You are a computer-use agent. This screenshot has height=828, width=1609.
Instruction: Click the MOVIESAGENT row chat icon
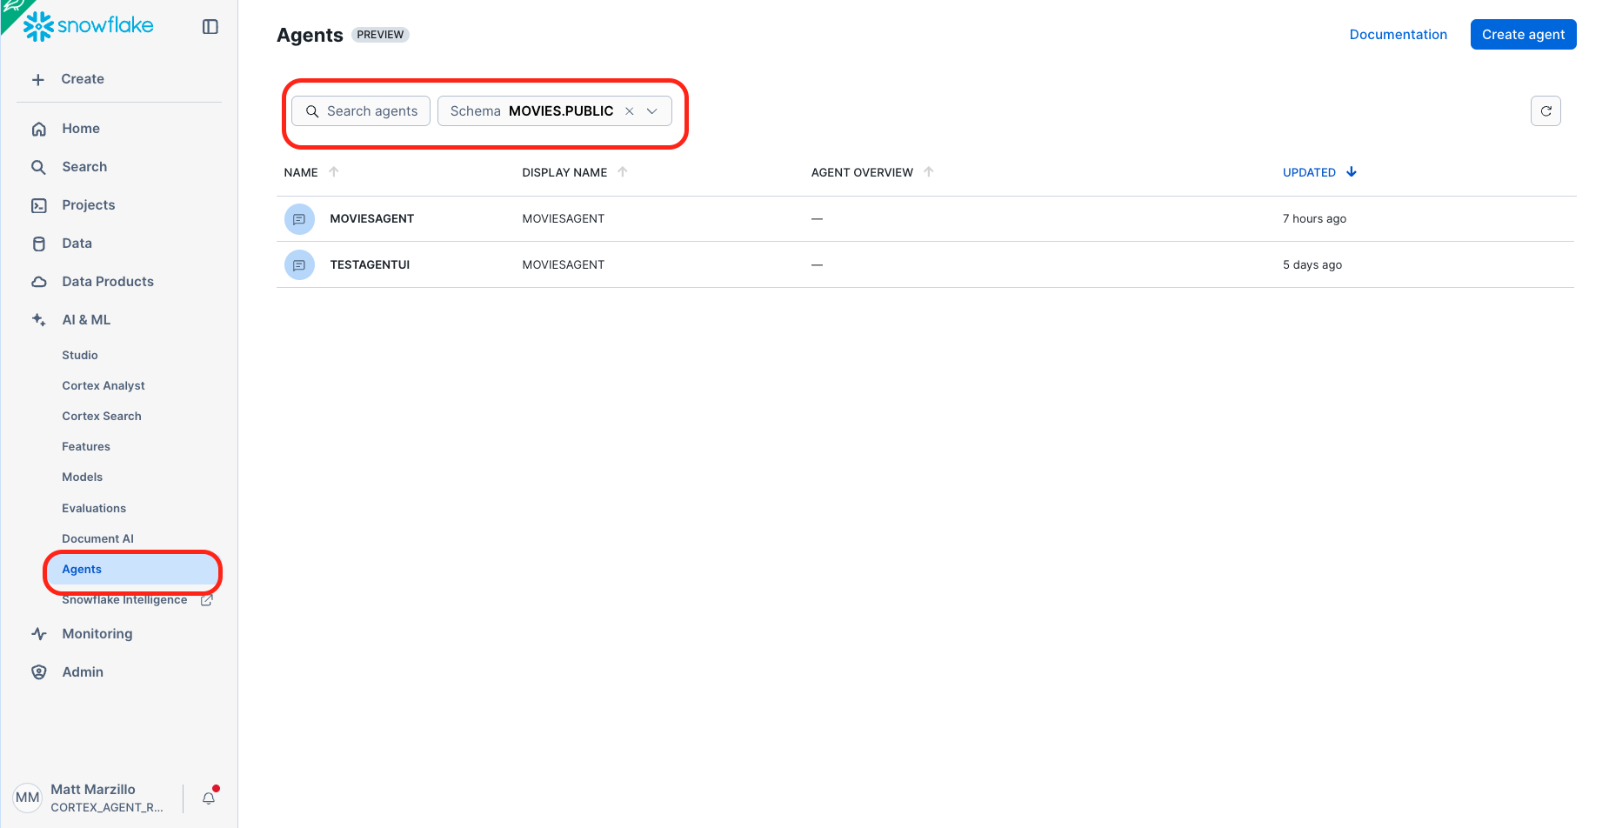[299, 219]
